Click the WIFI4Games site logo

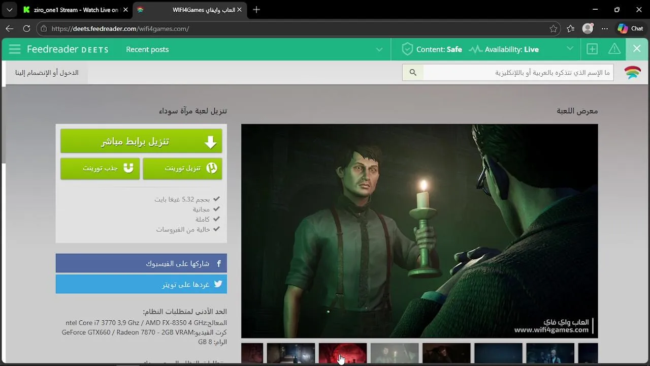pyautogui.click(x=632, y=73)
